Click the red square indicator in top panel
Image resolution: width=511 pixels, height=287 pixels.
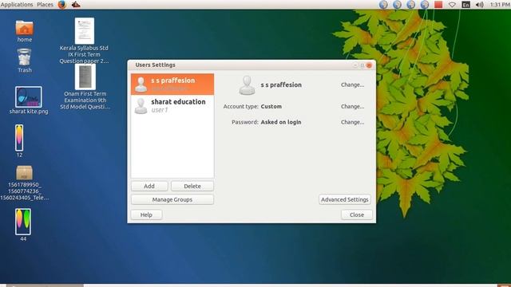point(438,5)
